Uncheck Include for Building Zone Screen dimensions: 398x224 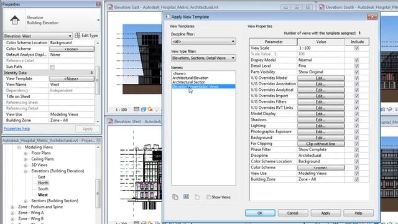click(x=356, y=179)
